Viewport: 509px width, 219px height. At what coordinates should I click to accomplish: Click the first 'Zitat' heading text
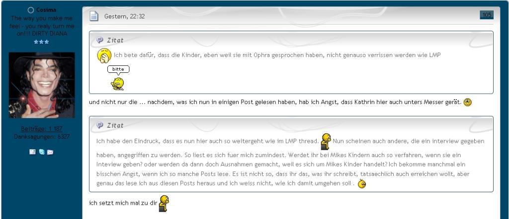[115, 41]
